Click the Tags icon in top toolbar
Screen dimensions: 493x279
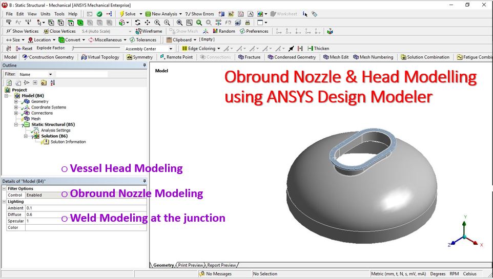314,14
